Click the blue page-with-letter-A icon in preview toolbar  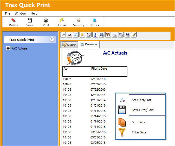(x=76, y=35)
